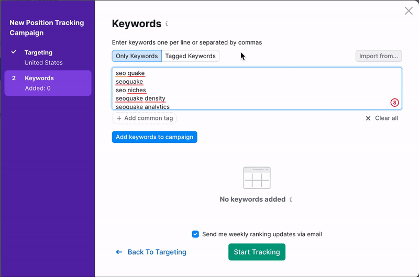Click the red error counter badge showing 8
The image size is (419, 277).
click(394, 103)
